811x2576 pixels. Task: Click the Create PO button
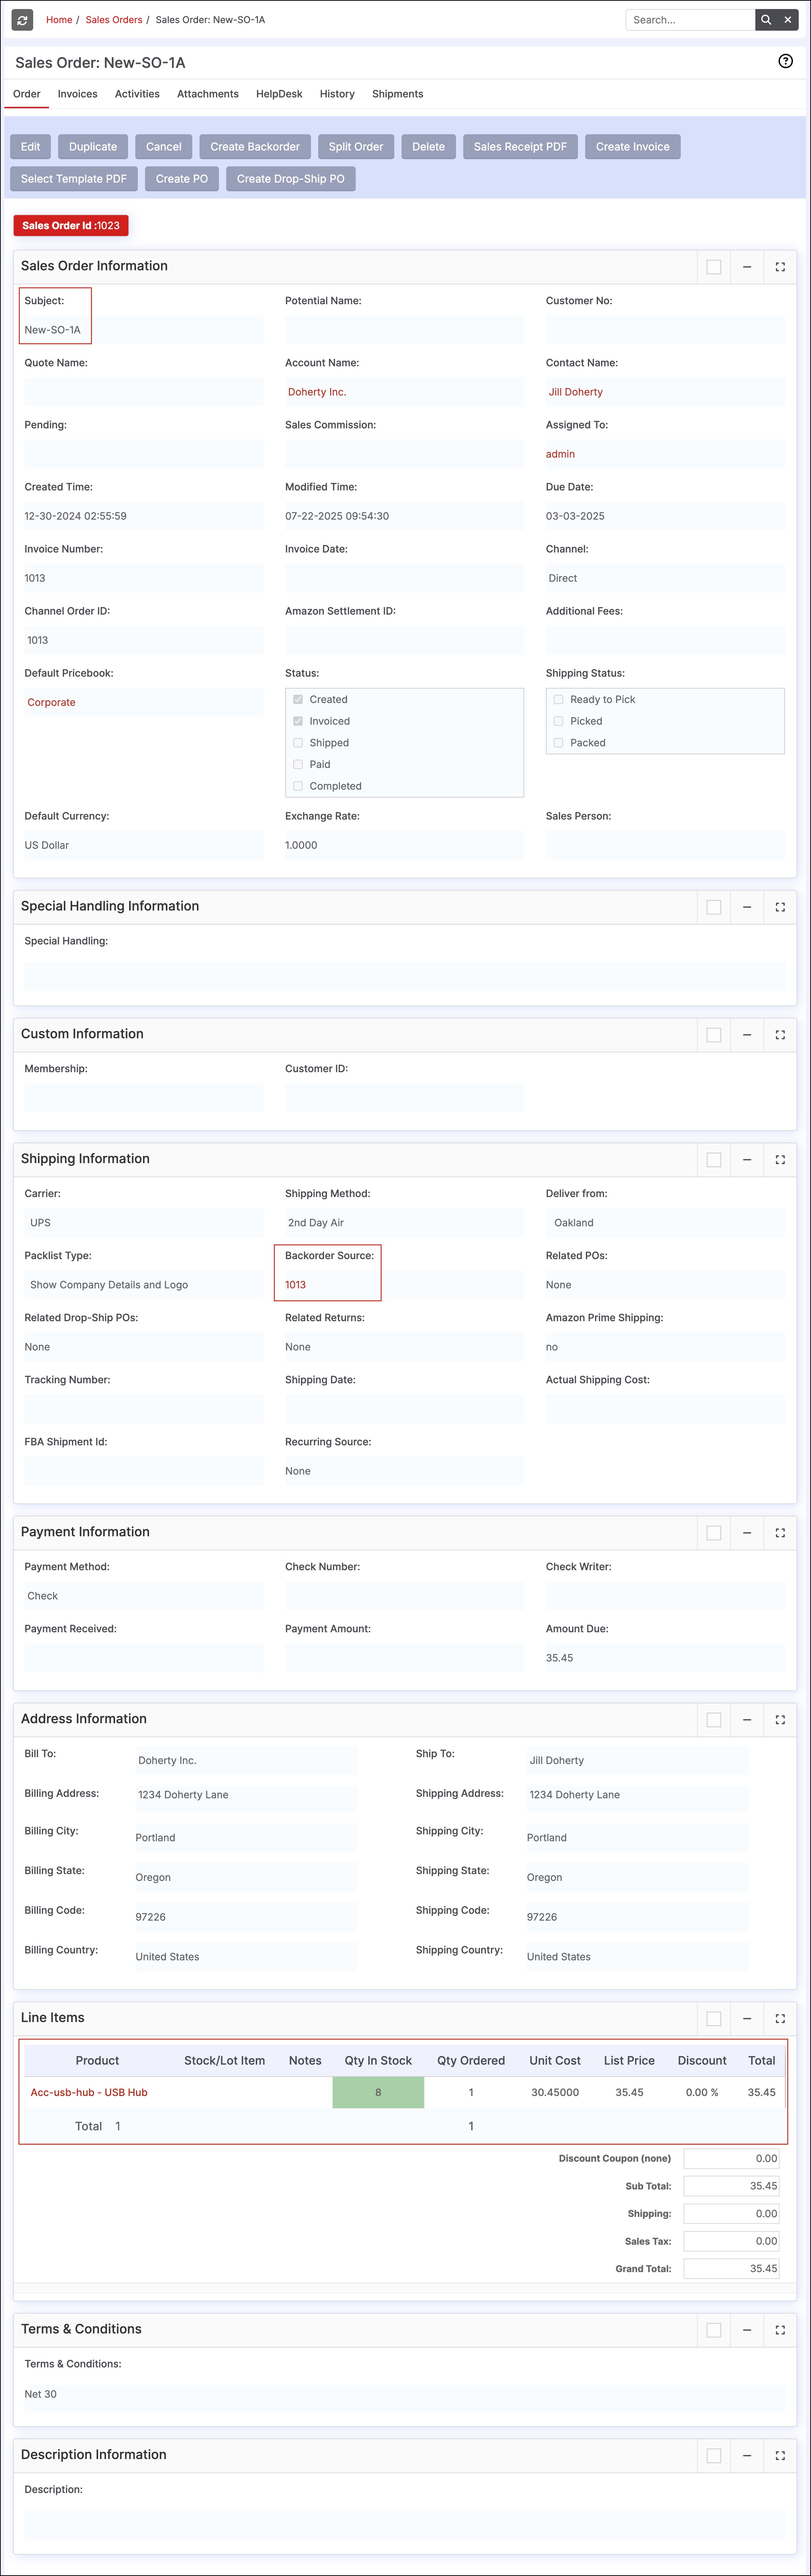tap(182, 179)
